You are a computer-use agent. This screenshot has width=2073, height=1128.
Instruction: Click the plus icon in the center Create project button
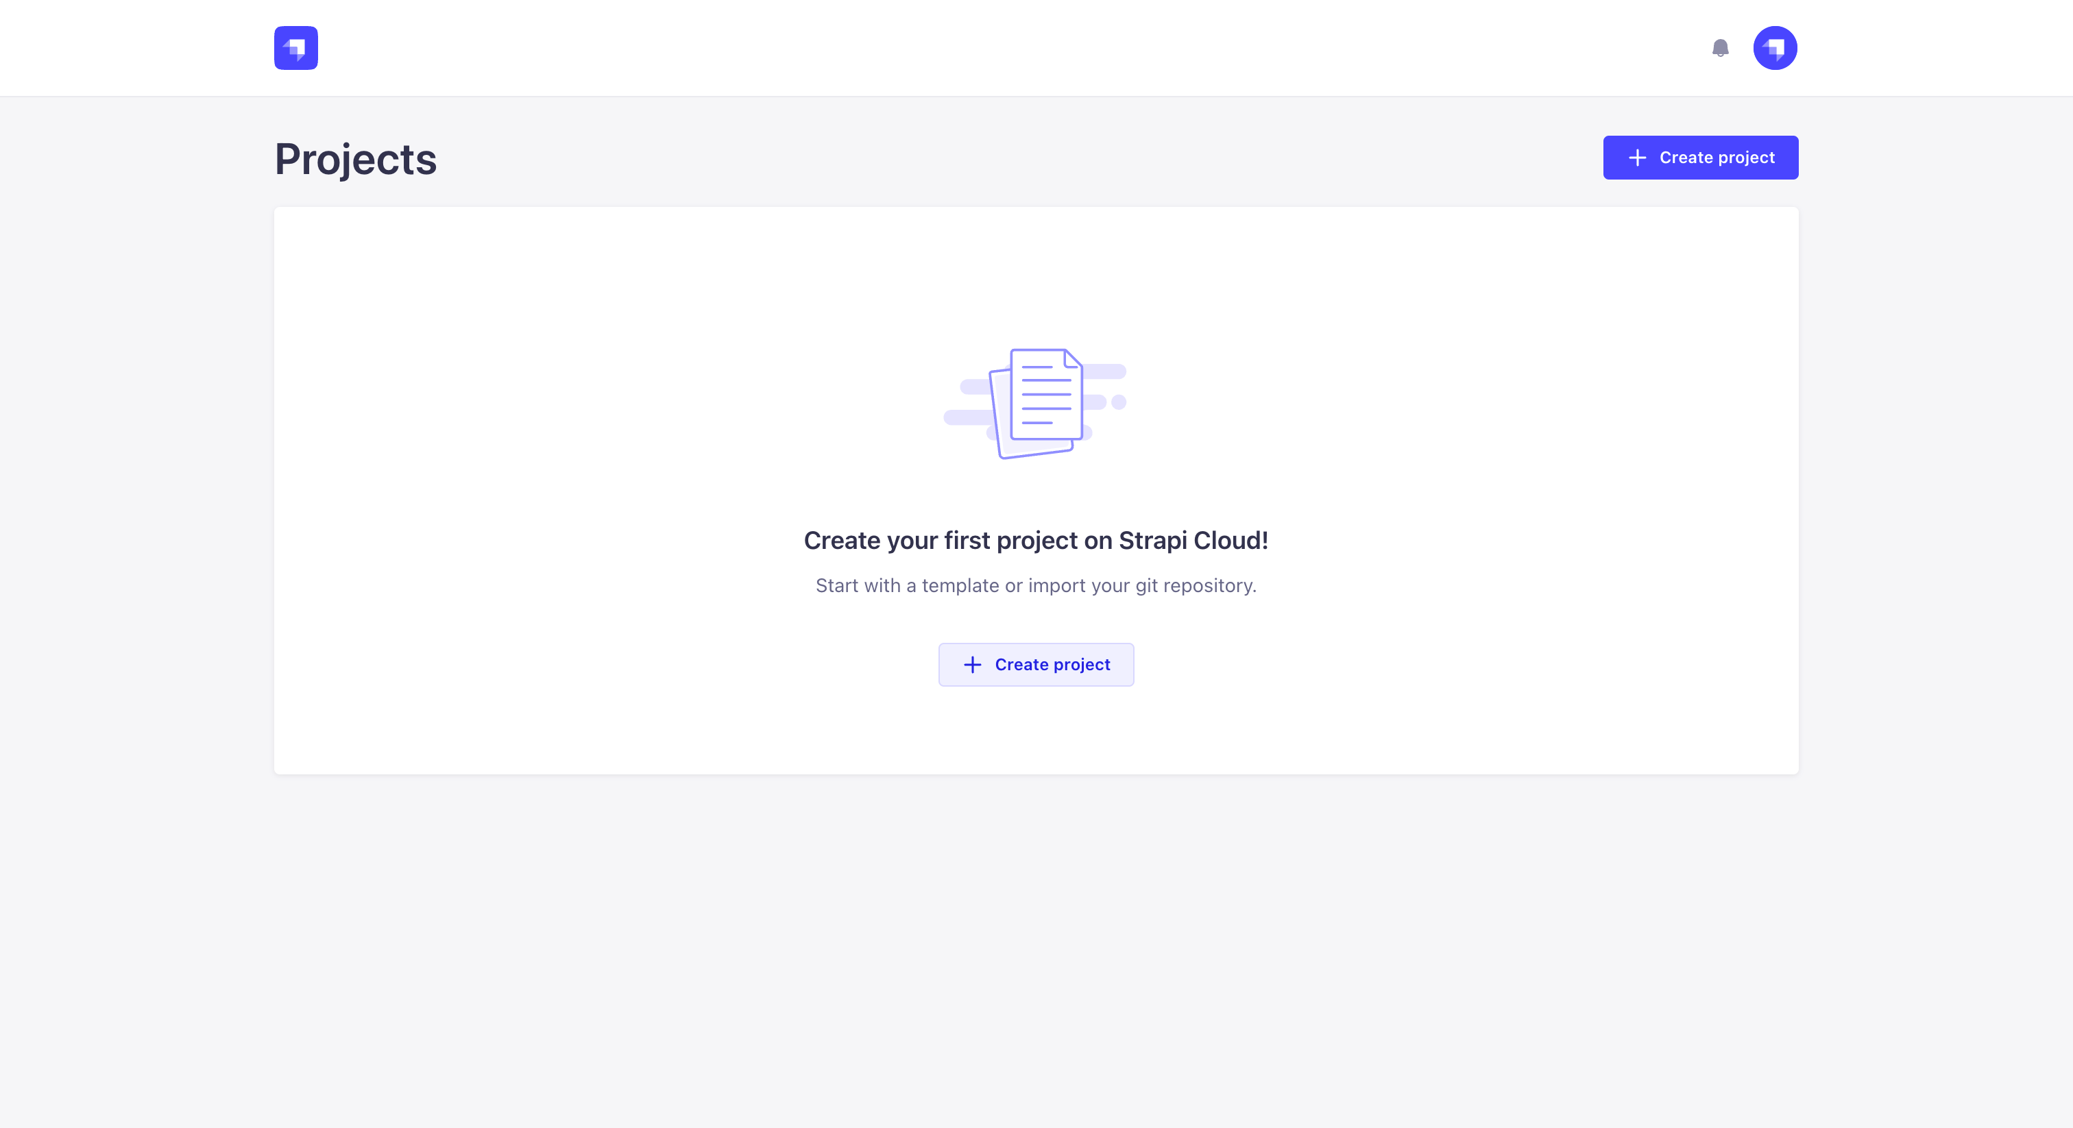pyautogui.click(x=973, y=665)
